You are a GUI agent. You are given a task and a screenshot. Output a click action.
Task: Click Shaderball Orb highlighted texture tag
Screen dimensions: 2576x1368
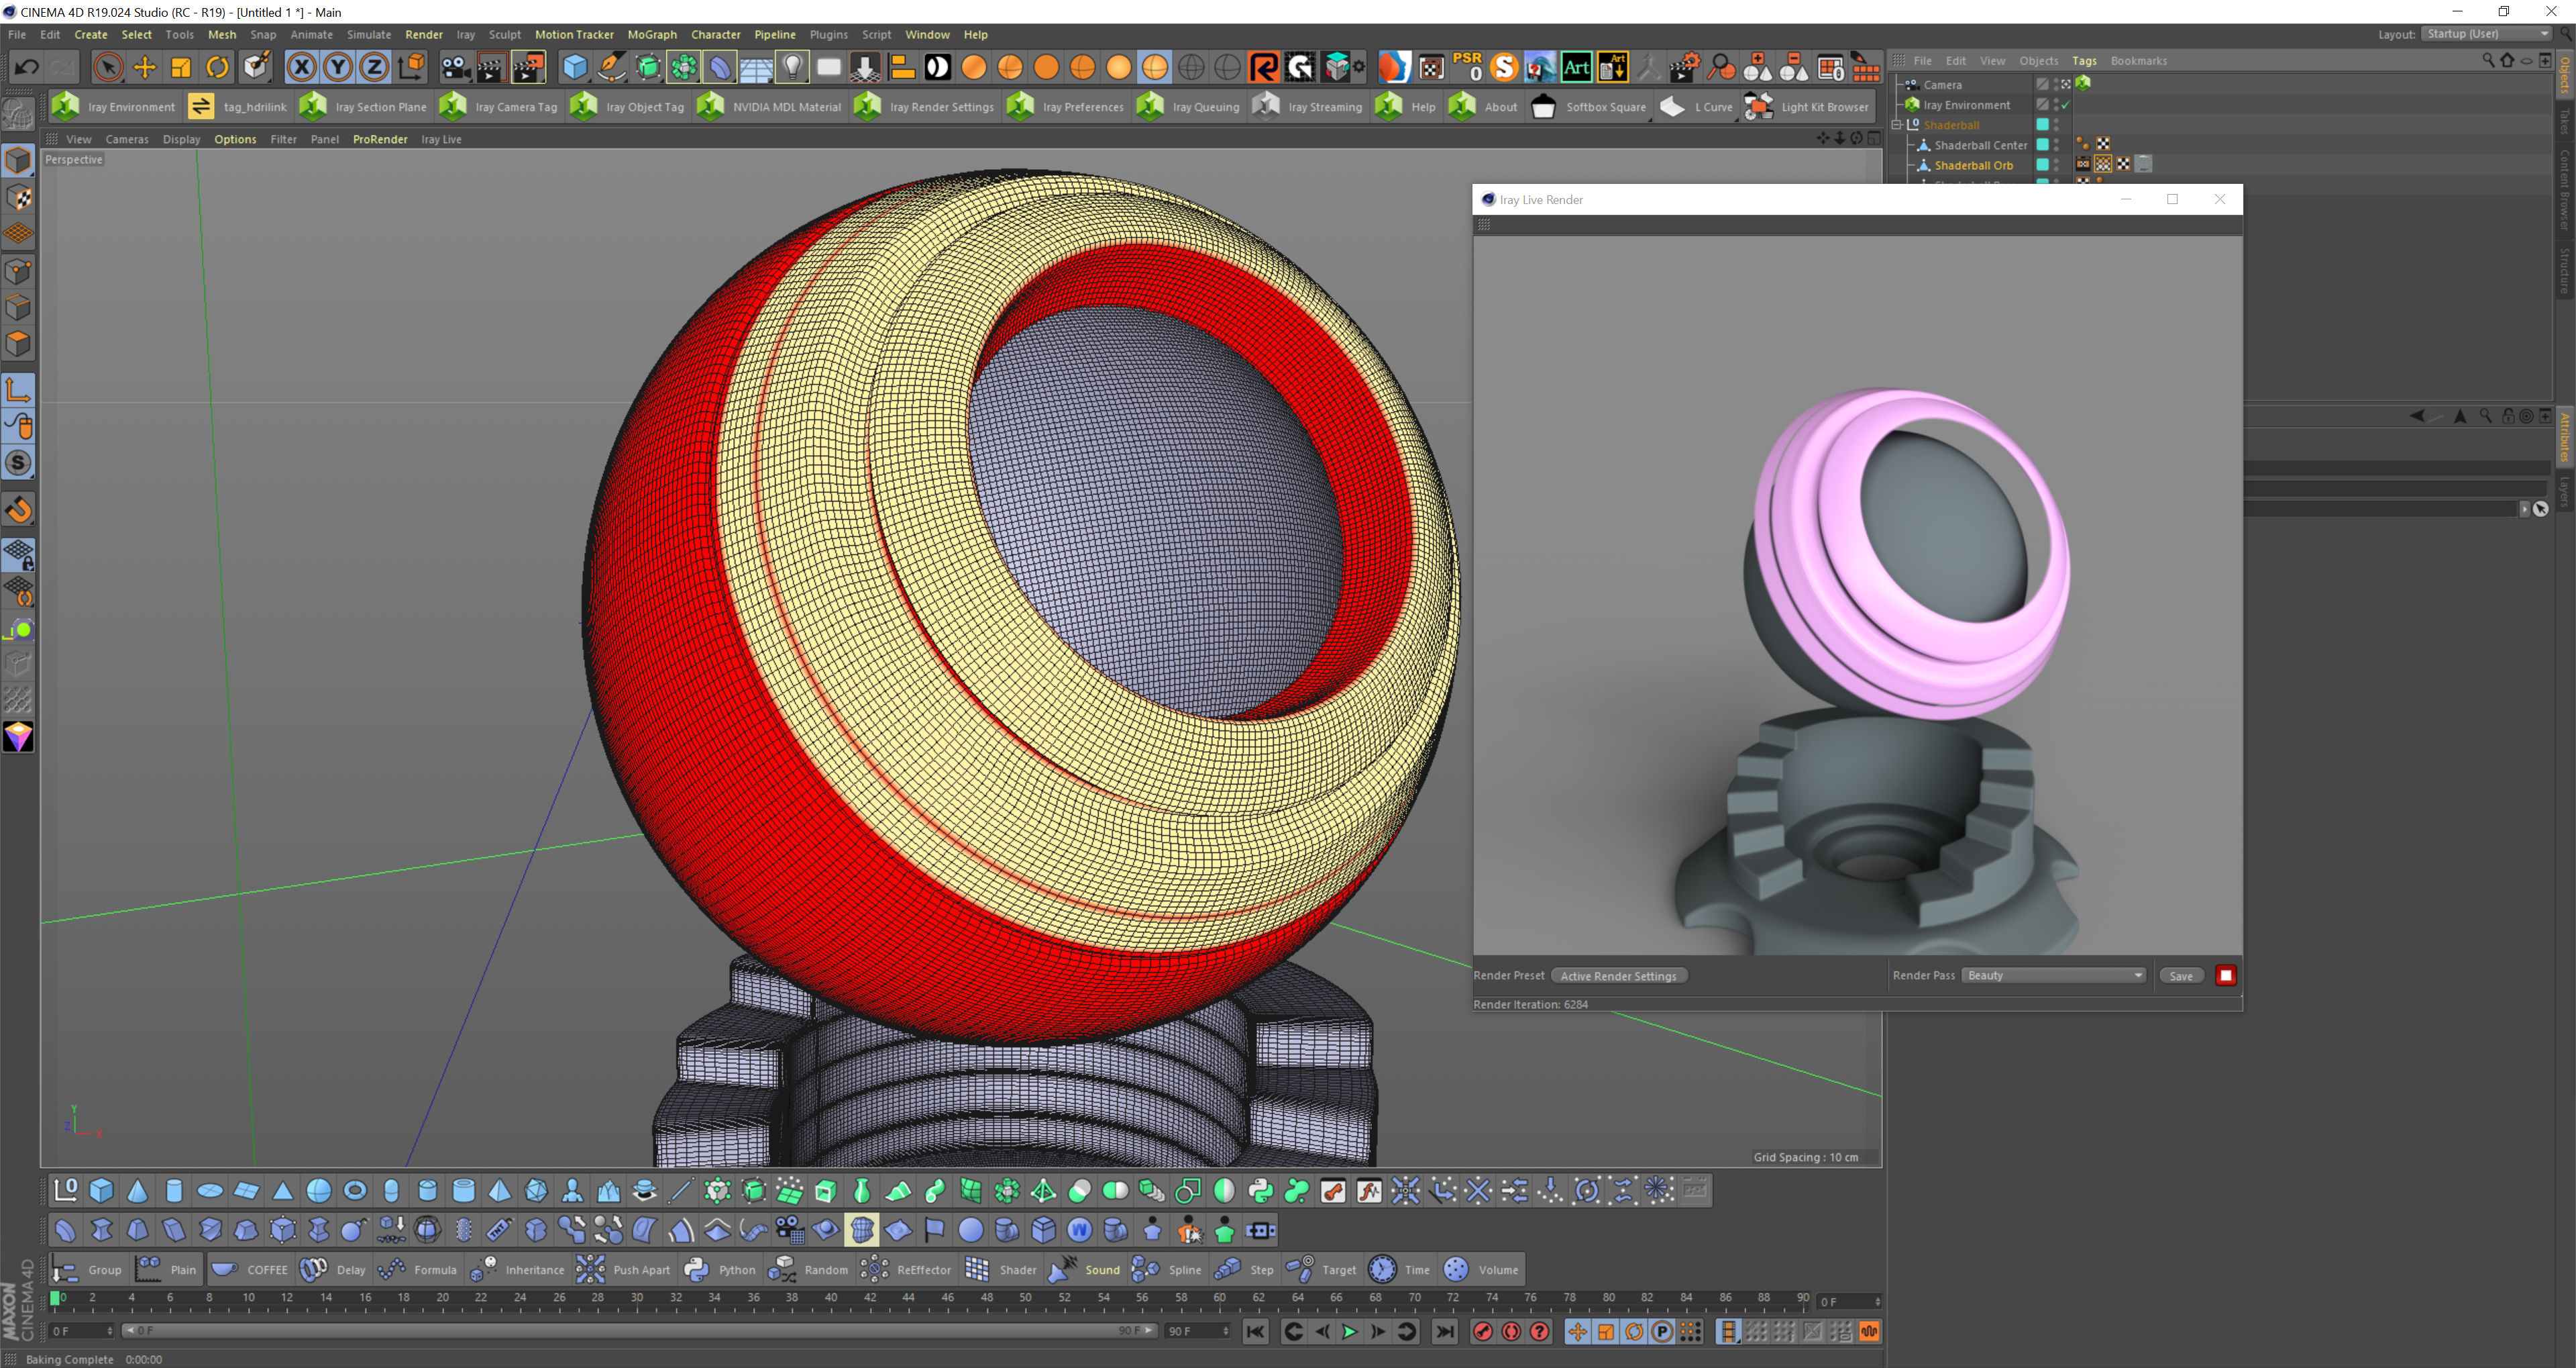click(x=2103, y=164)
